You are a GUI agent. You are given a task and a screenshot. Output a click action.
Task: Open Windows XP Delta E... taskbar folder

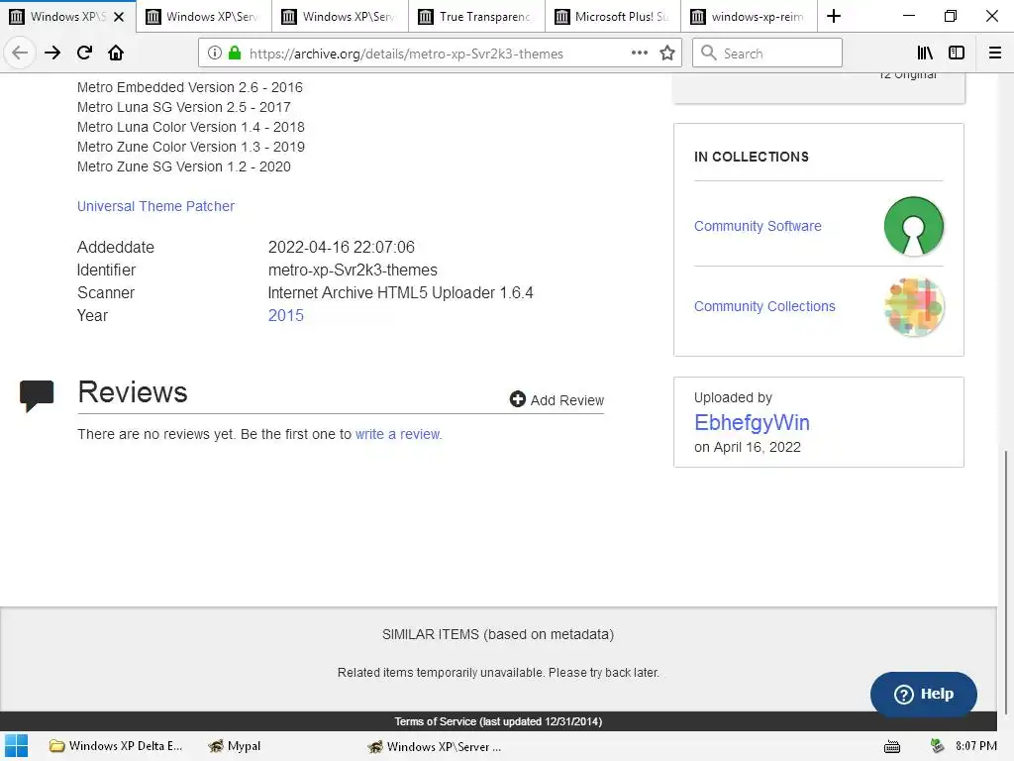click(x=116, y=746)
